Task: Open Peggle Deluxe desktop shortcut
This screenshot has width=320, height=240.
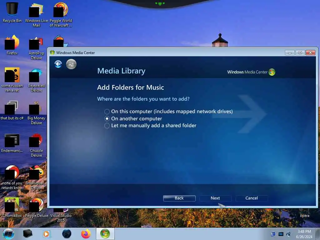Action: tap(36, 207)
